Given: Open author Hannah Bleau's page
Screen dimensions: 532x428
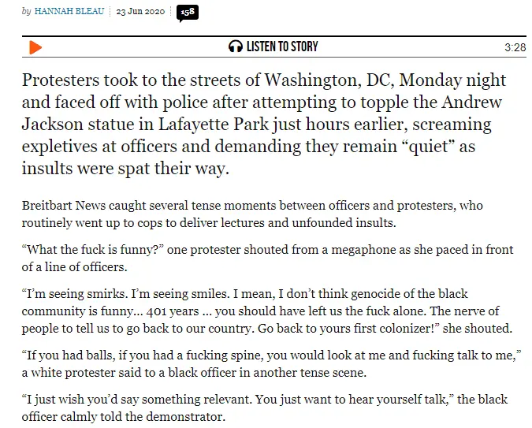Looking at the screenshot, I should point(70,11).
